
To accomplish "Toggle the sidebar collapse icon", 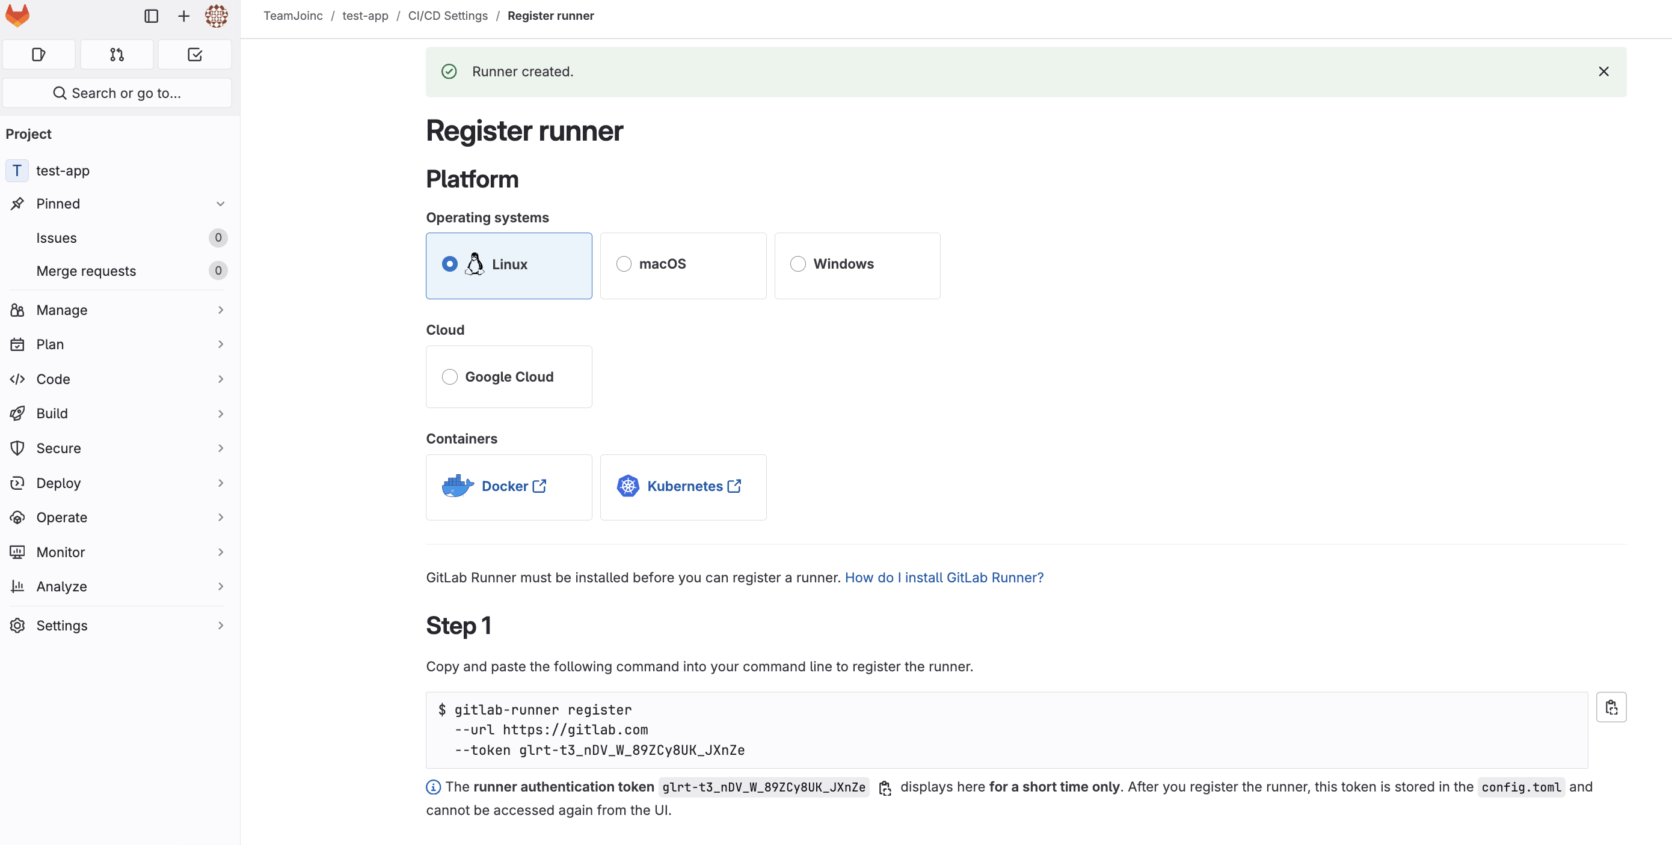I will point(151,16).
